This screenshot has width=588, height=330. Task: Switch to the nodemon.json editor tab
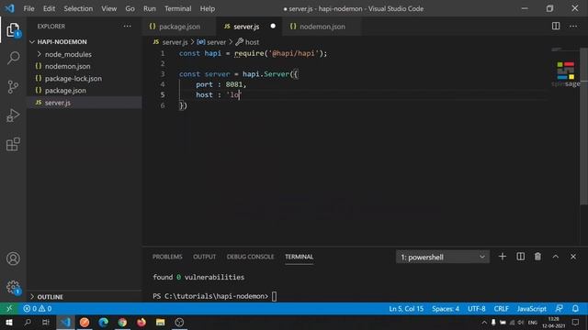click(x=322, y=27)
